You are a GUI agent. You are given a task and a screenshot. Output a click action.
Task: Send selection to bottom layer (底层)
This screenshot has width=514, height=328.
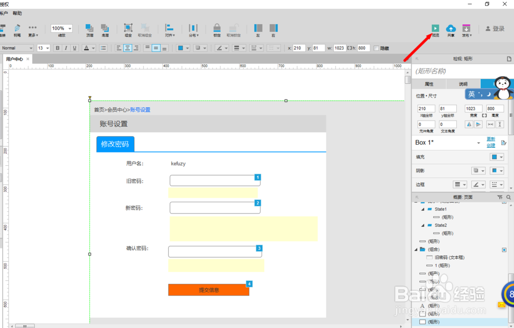click(x=105, y=28)
